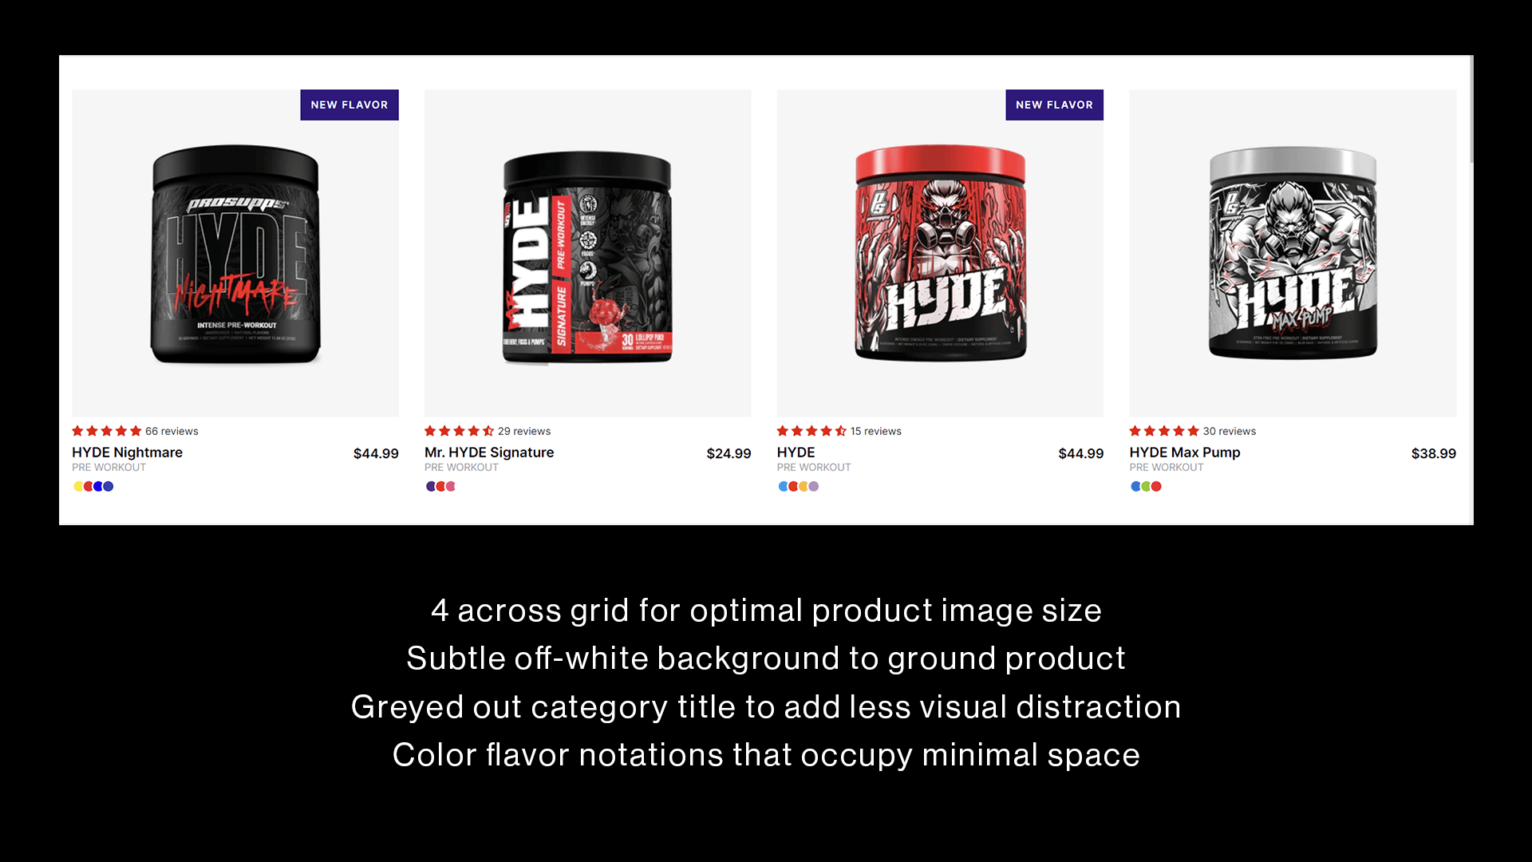Open the HYDE Nightmare title link
Screen dimensions: 1532x862
[x=128, y=453]
